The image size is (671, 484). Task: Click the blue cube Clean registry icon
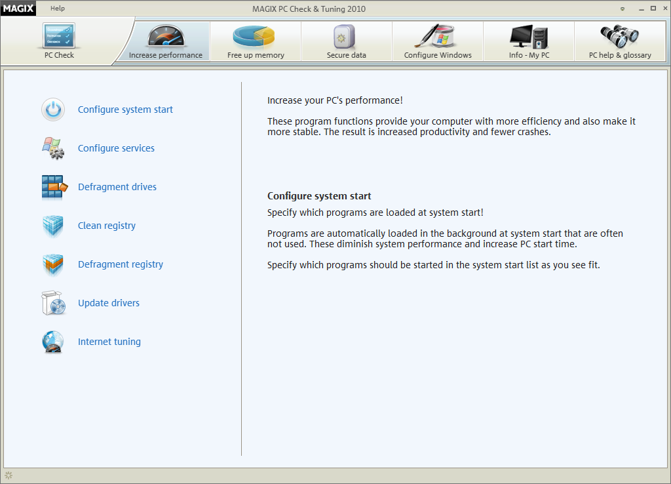pos(53,226)
